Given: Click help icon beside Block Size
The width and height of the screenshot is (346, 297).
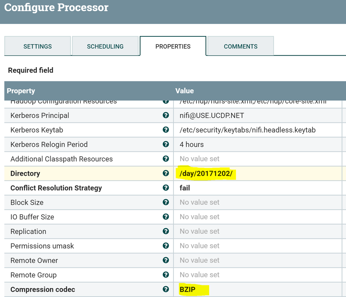Looking at the screenshot, I should (x=166, y=202).
